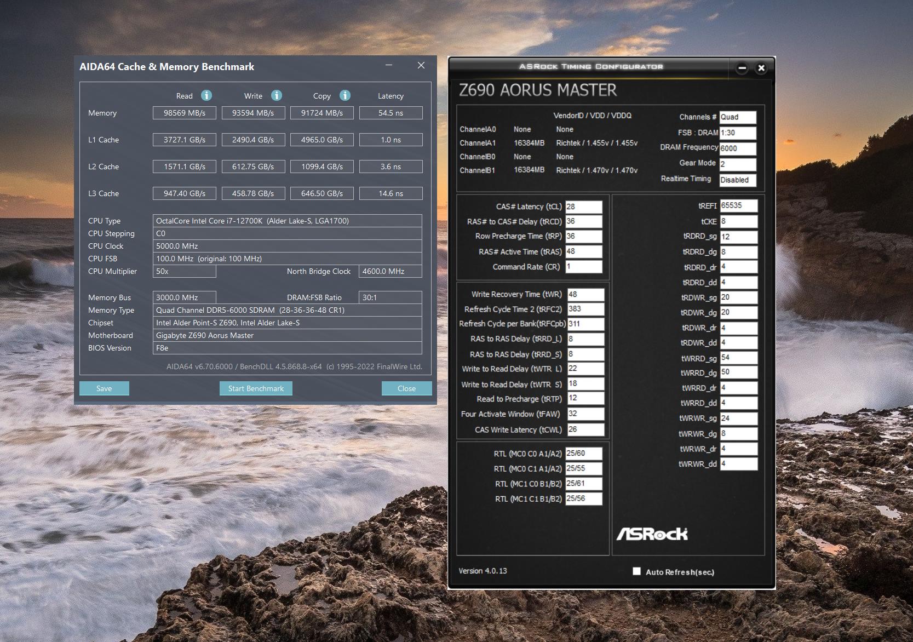Click the Write info icon in AIDA64
The width and height of the screenshot is (913, 642).
coord(277,95)
